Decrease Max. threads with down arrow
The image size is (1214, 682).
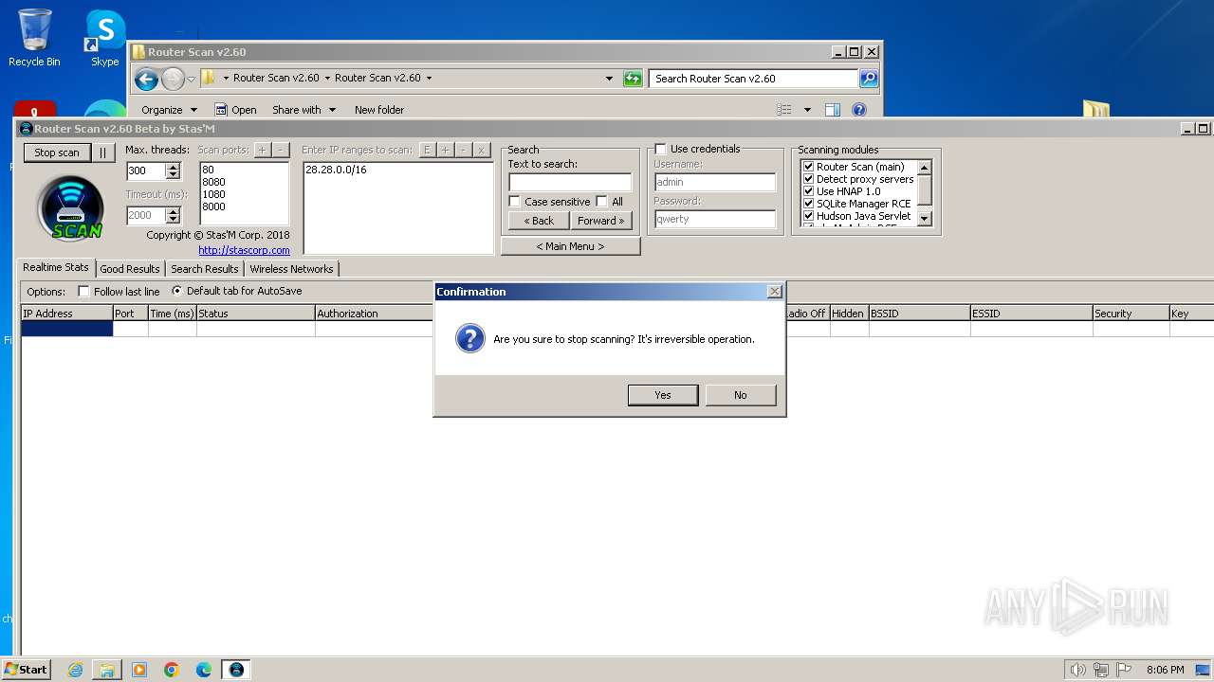pos(173,175)
